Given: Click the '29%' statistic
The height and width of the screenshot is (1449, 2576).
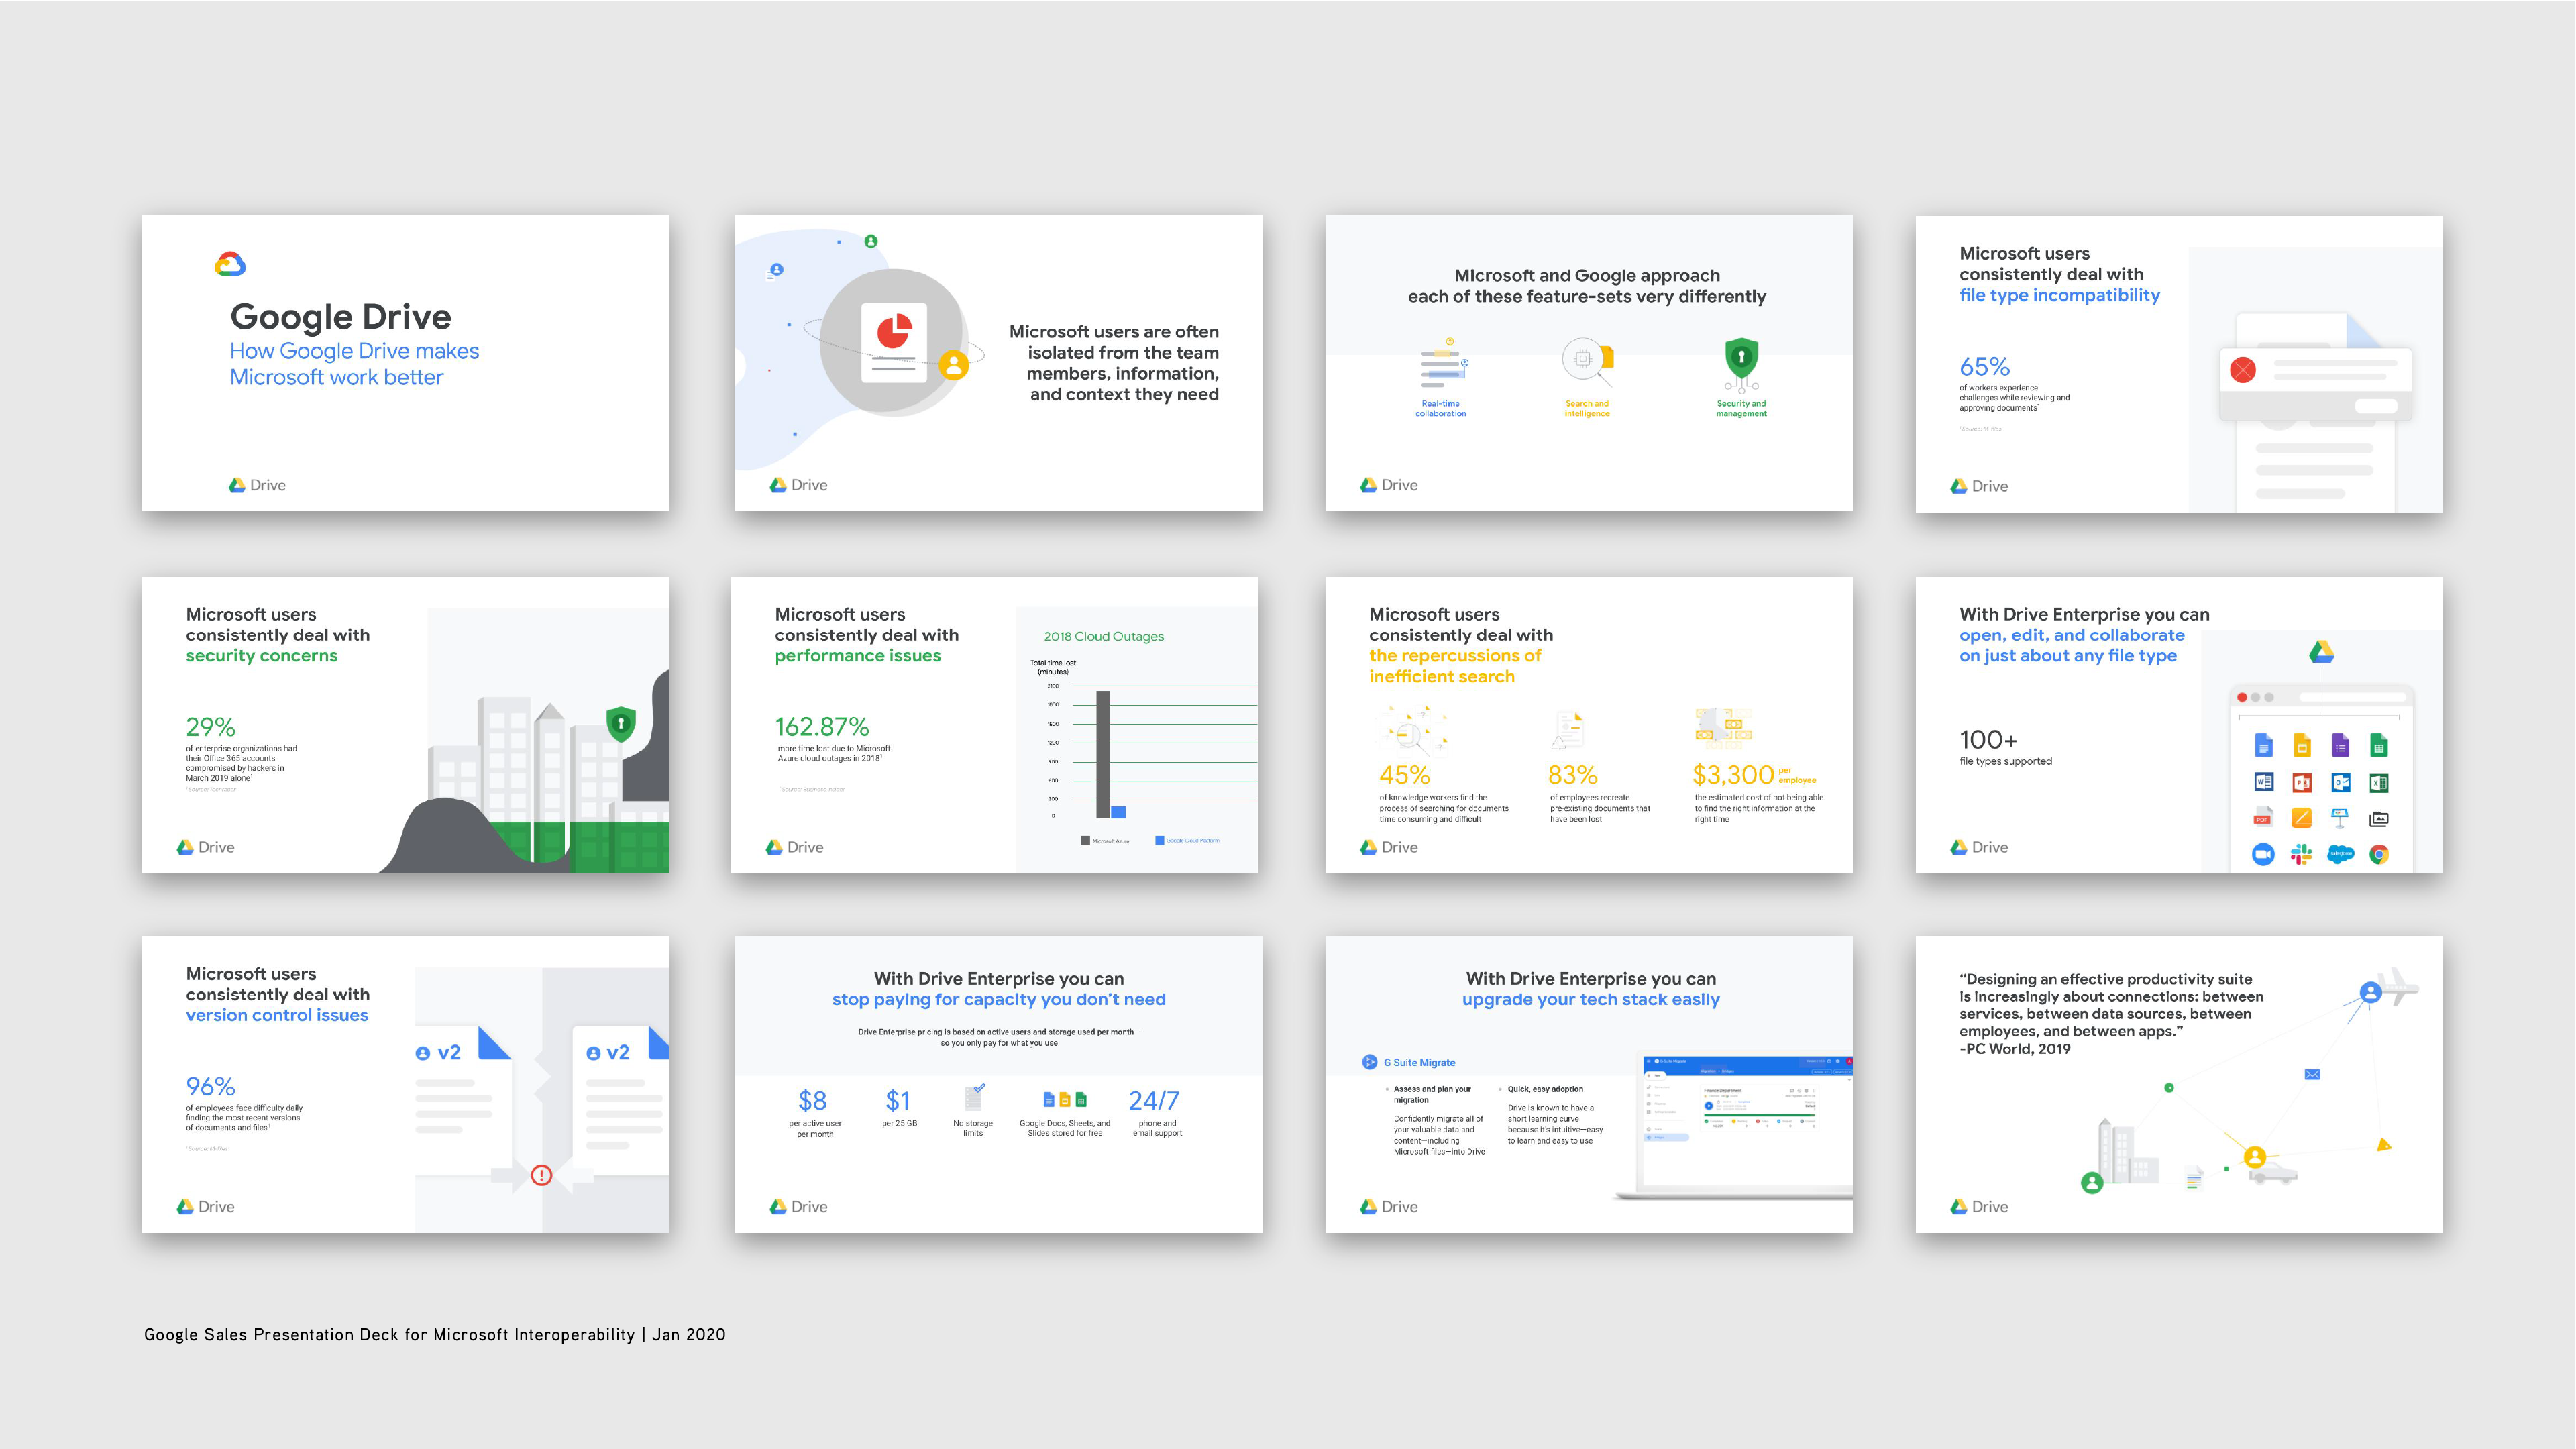Looking at the screenshot, I should point(210,726).
